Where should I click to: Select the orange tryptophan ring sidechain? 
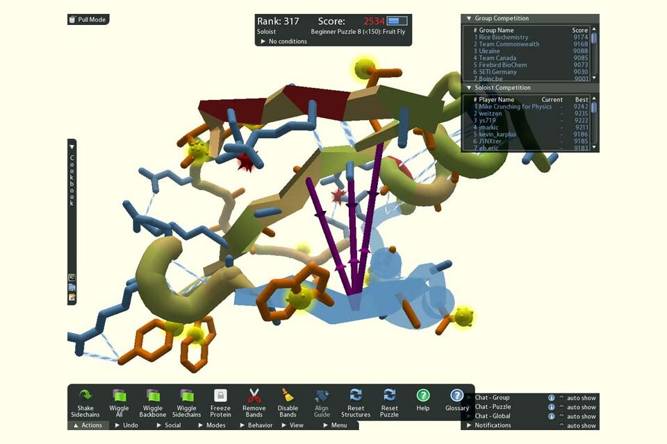click(293, 293)
